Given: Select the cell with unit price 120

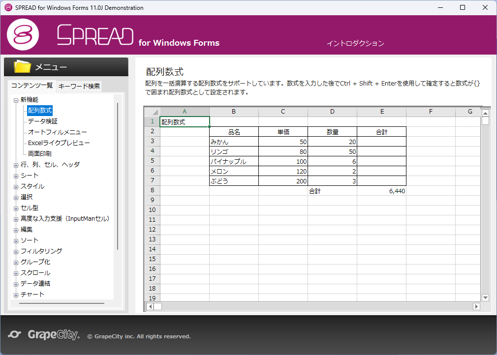Looking at the screenshot, I should (283, 171).
